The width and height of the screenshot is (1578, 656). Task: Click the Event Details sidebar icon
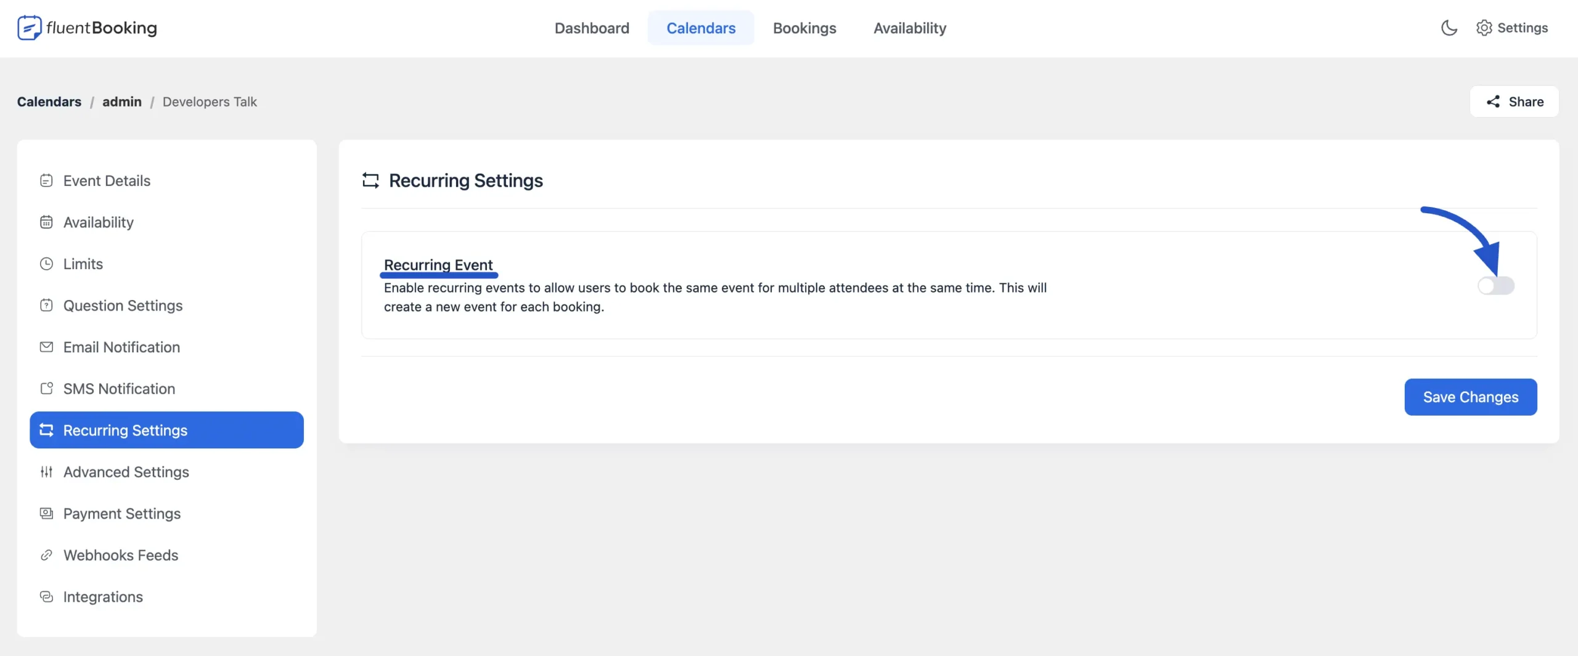(46, 180)
